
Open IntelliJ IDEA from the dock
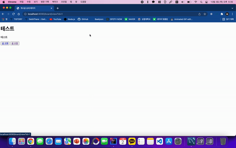click(114, 141)
